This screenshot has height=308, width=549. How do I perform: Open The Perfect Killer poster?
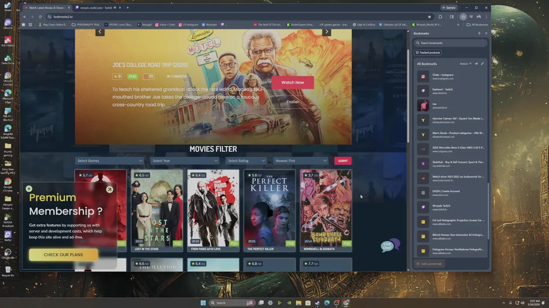(x=270, y=211)
